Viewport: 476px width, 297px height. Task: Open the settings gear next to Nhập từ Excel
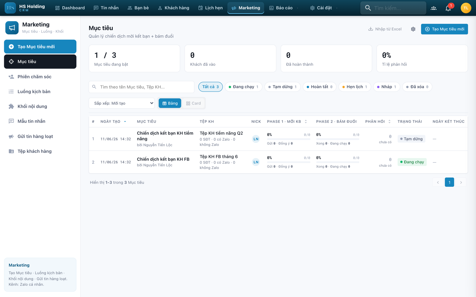click(413, 29)
